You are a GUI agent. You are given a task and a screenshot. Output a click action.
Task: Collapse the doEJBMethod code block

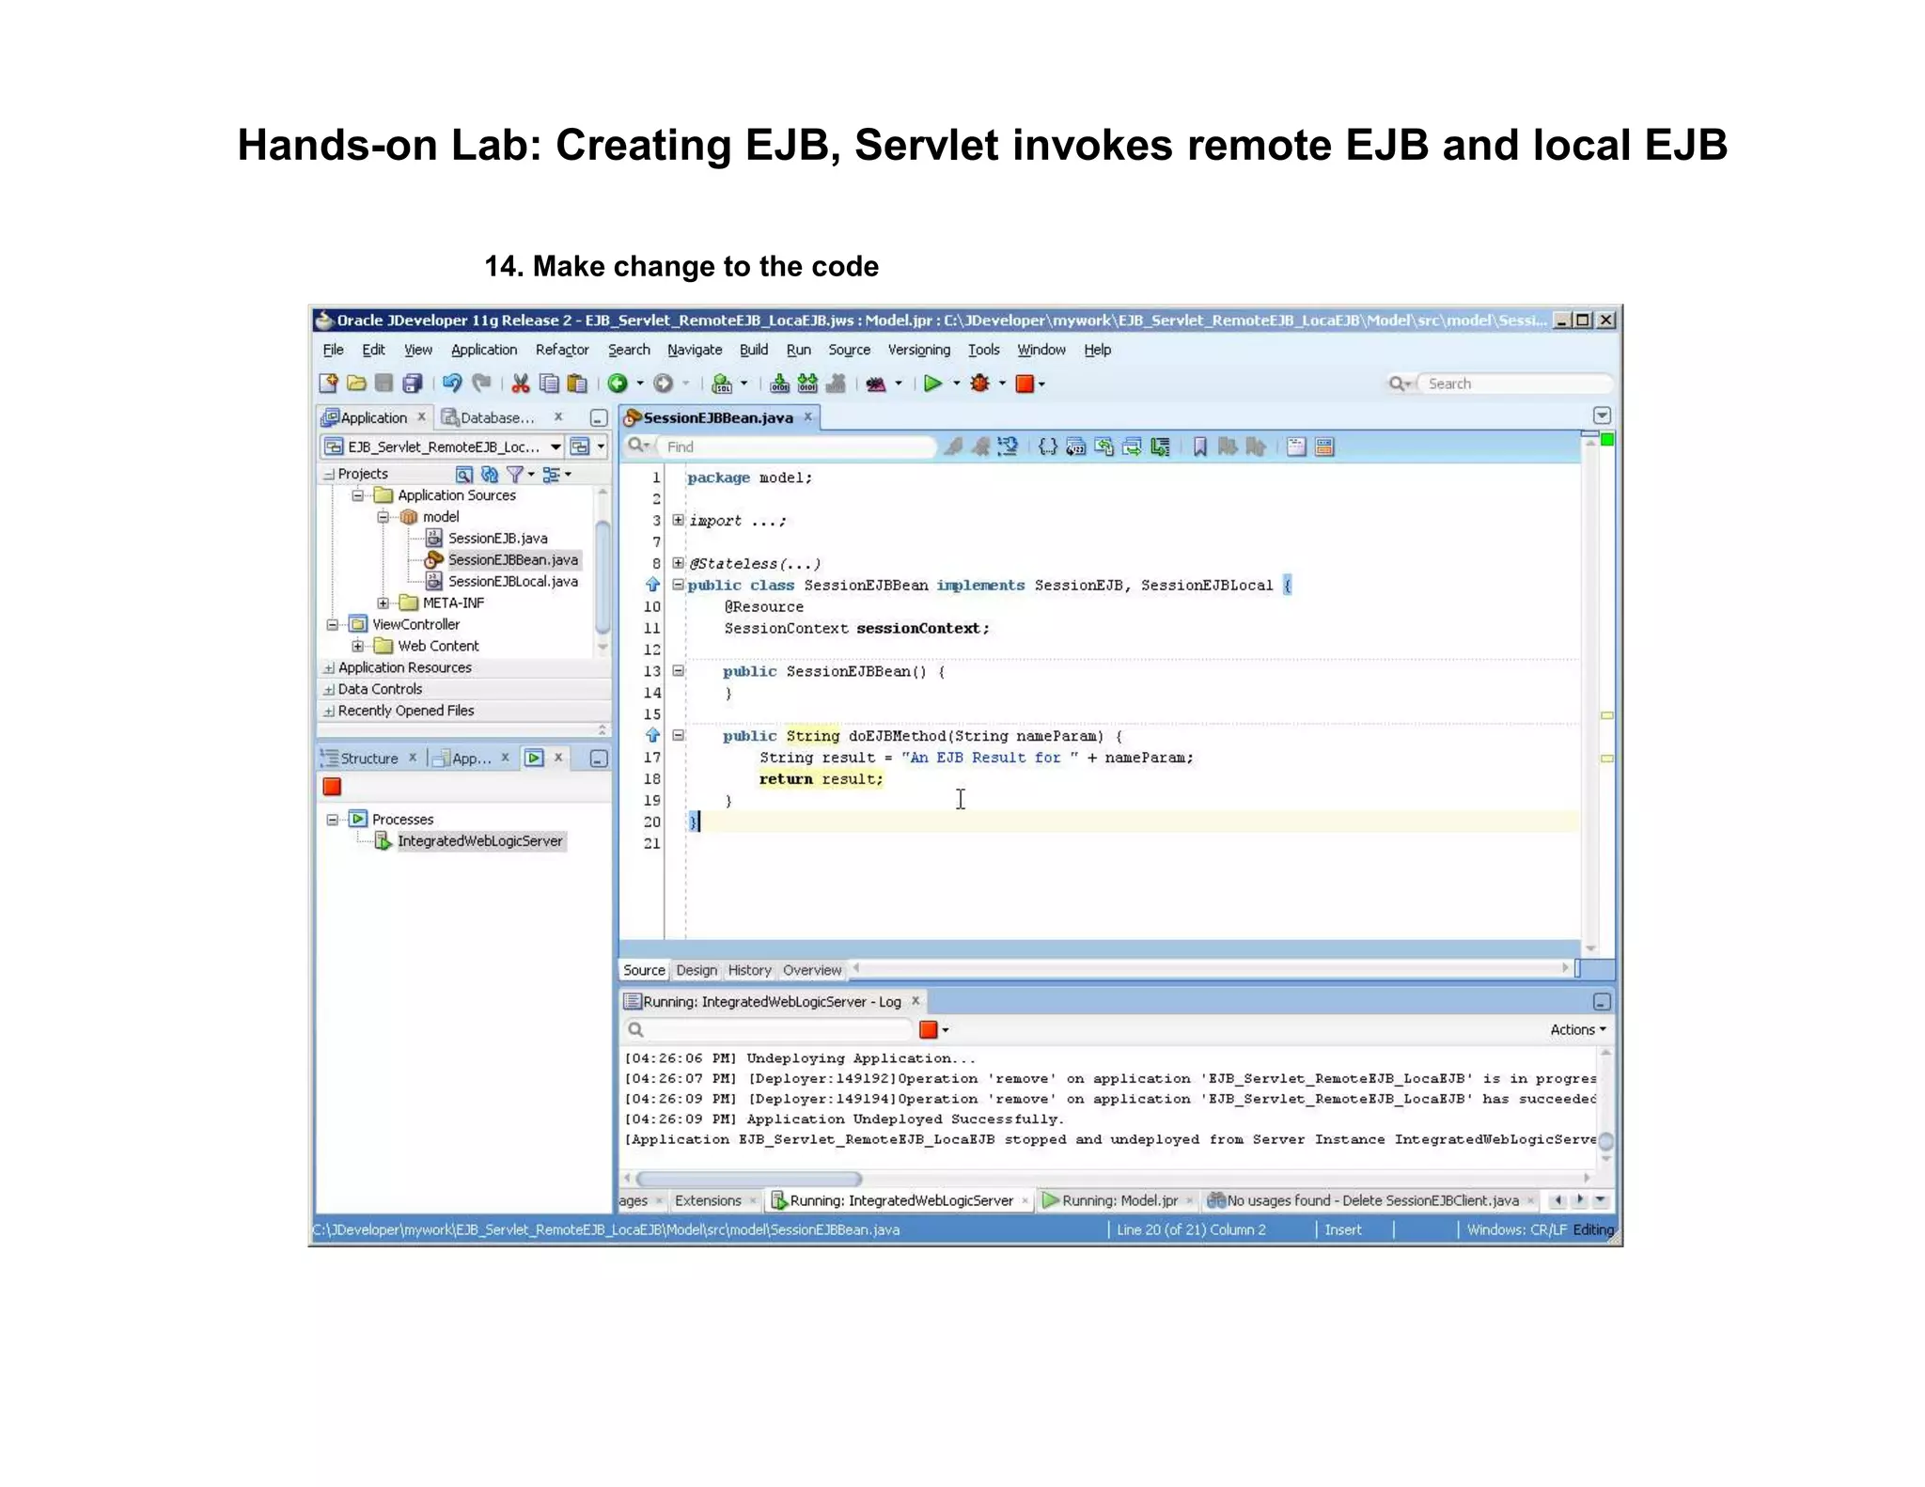[678, 736]
